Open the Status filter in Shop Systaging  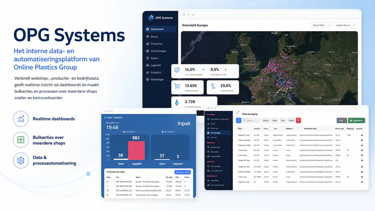(x=275, y=120)
